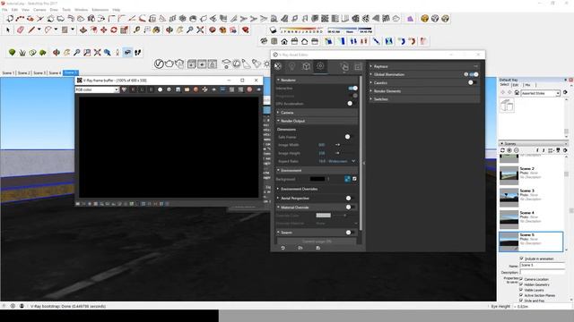Viewport: 574px width, 322px height.
Task: Click save settings icon in V-Ray editor
Action: pos(317,248)
